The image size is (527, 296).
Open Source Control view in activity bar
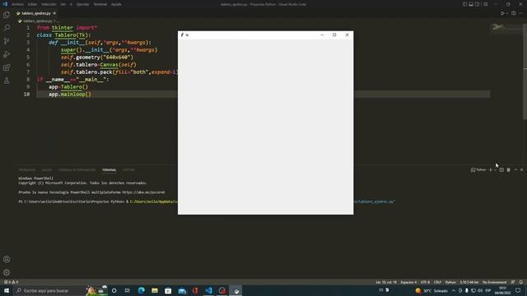pyautogui.click(x=7, y=41)
